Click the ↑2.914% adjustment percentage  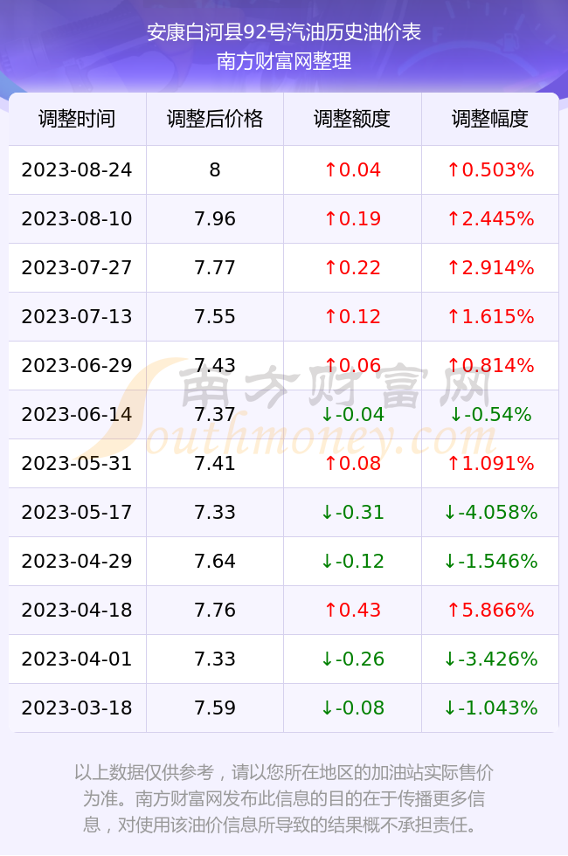click(x=490, y=267)
